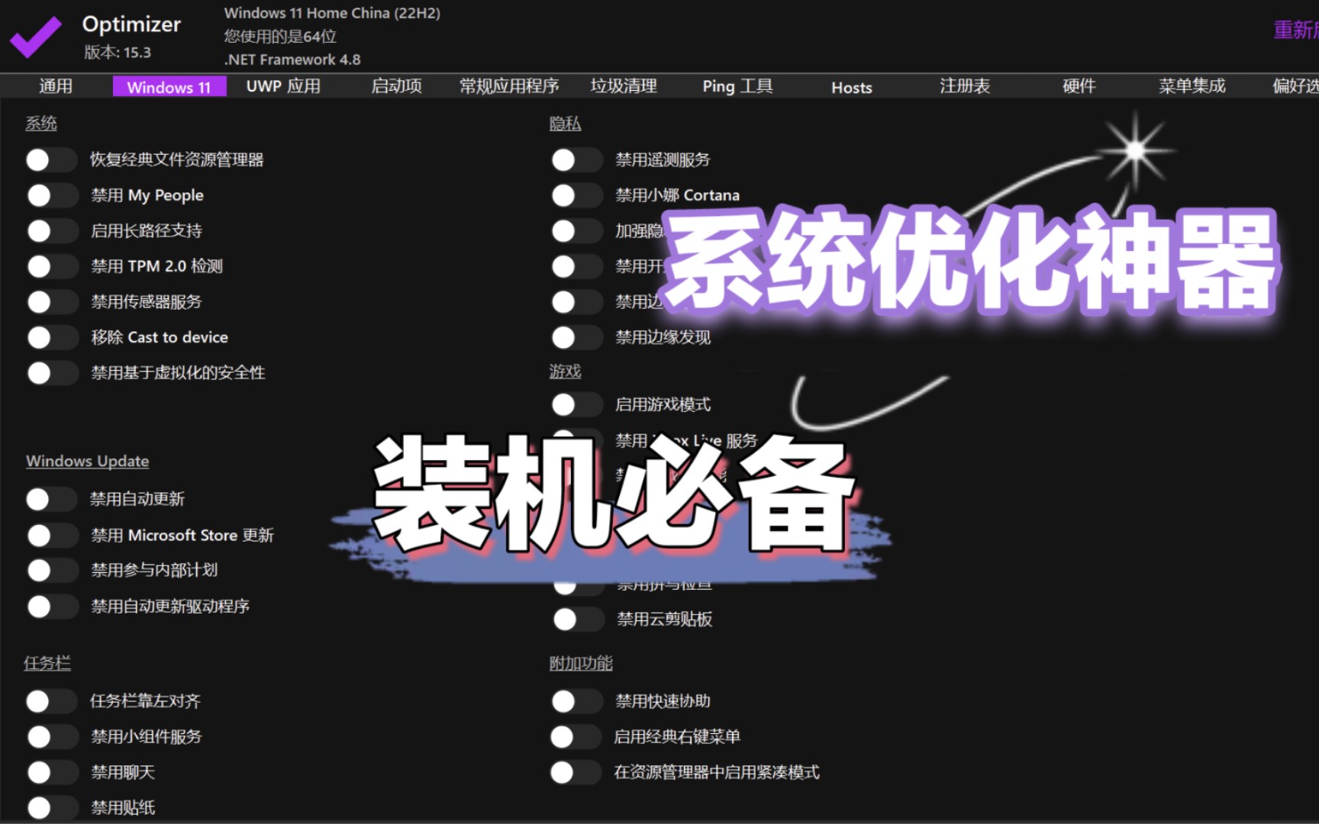
Task: Enable 启用经典右键菜单 switch
Action: click(575, 737)
